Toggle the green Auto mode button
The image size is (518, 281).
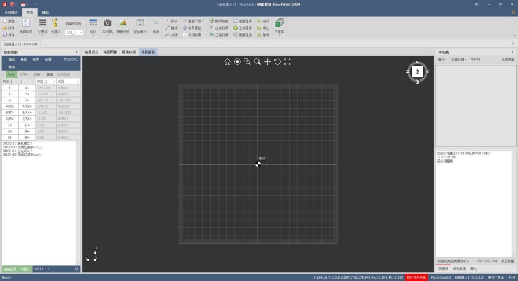click(11, 75)
